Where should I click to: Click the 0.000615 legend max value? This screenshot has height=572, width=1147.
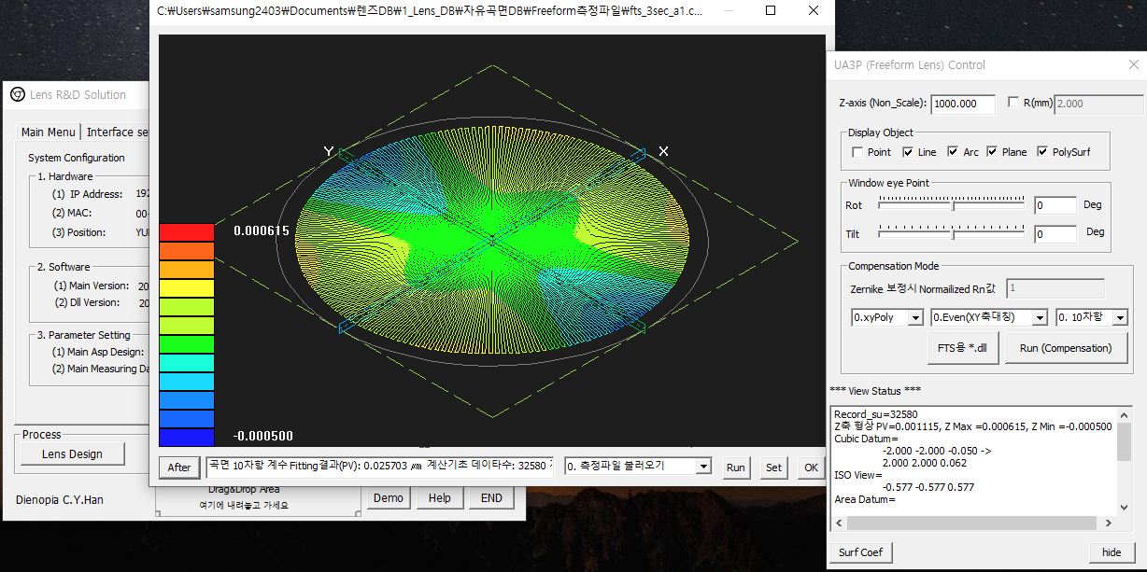tap(261, 230)
